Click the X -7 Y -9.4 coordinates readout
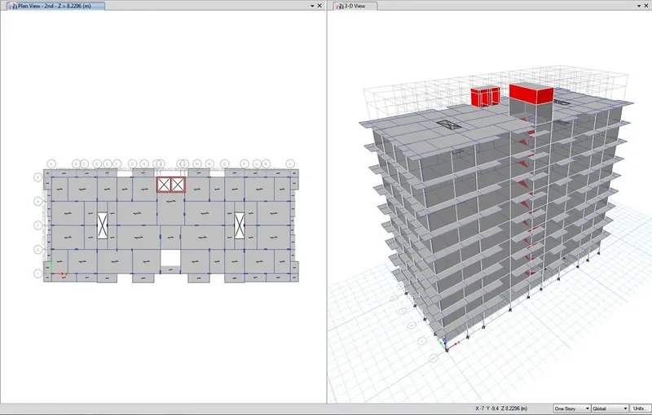 coord(501,408)
